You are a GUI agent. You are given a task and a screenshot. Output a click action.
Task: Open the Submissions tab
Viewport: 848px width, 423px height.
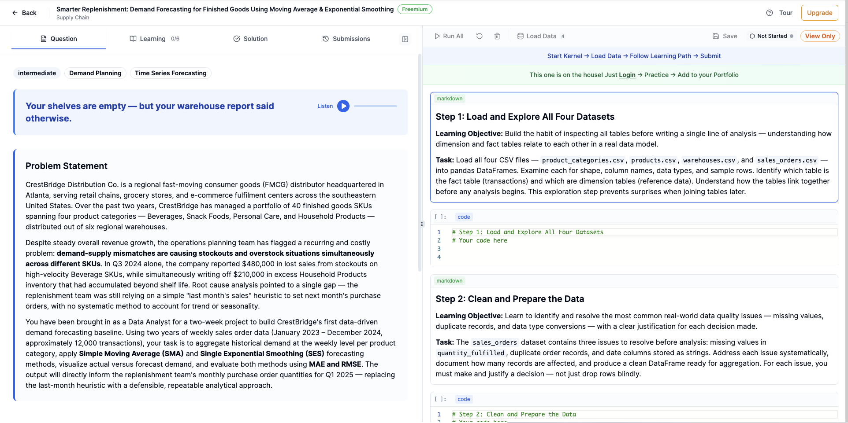(346, 39)
